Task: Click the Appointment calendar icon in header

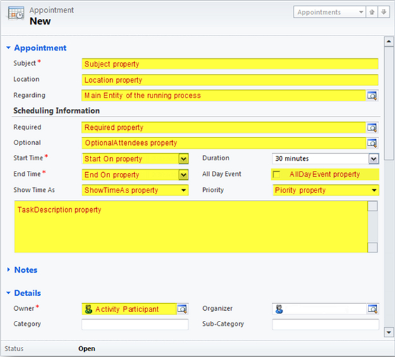Action: click(15, 16)
